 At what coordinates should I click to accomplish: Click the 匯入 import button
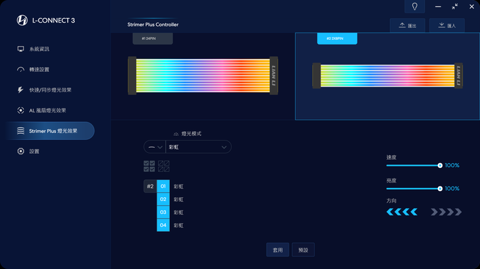tap(447, 25)
